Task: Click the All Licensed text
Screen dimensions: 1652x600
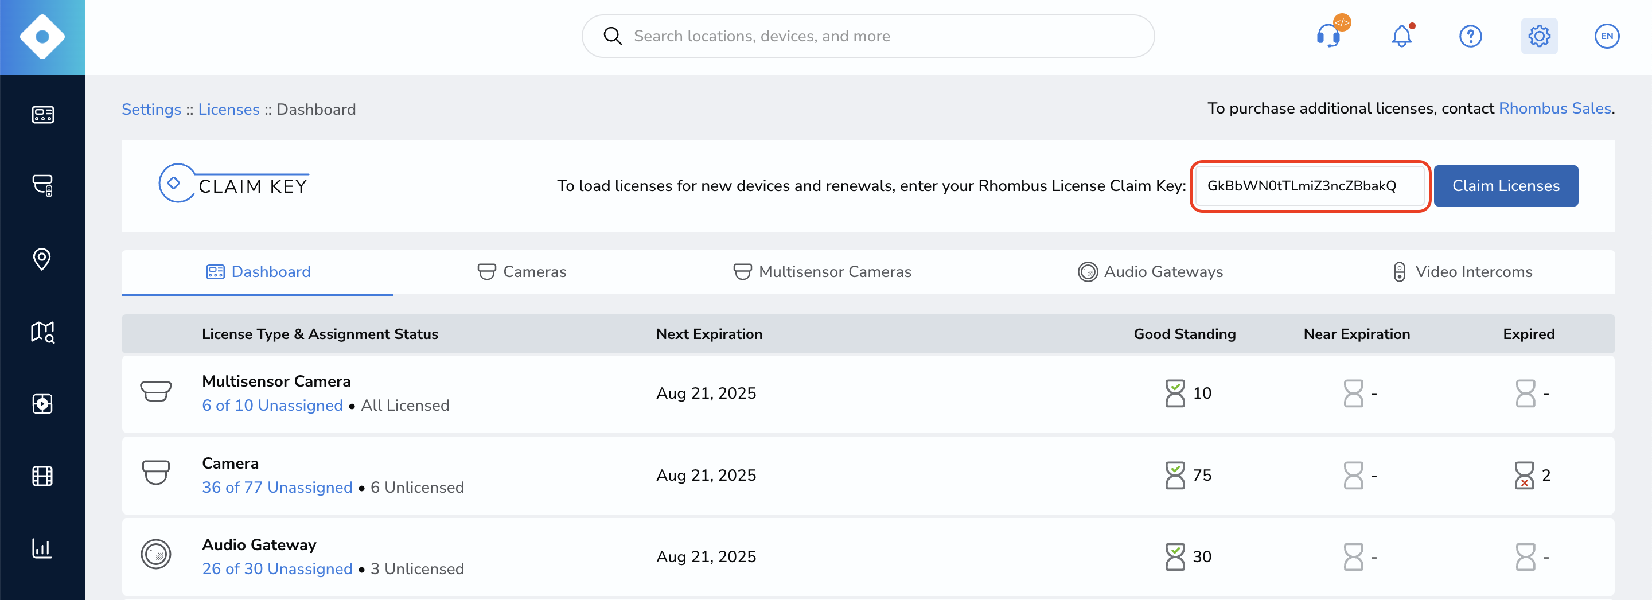Action: click(x=406, y=406)
